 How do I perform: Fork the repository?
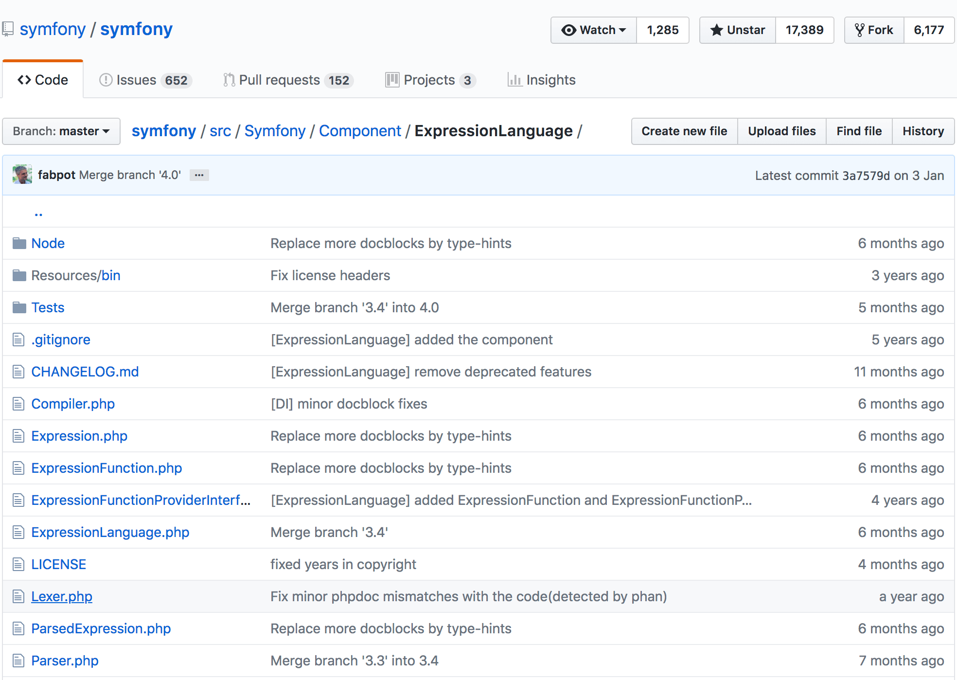(x=874, y=30)
